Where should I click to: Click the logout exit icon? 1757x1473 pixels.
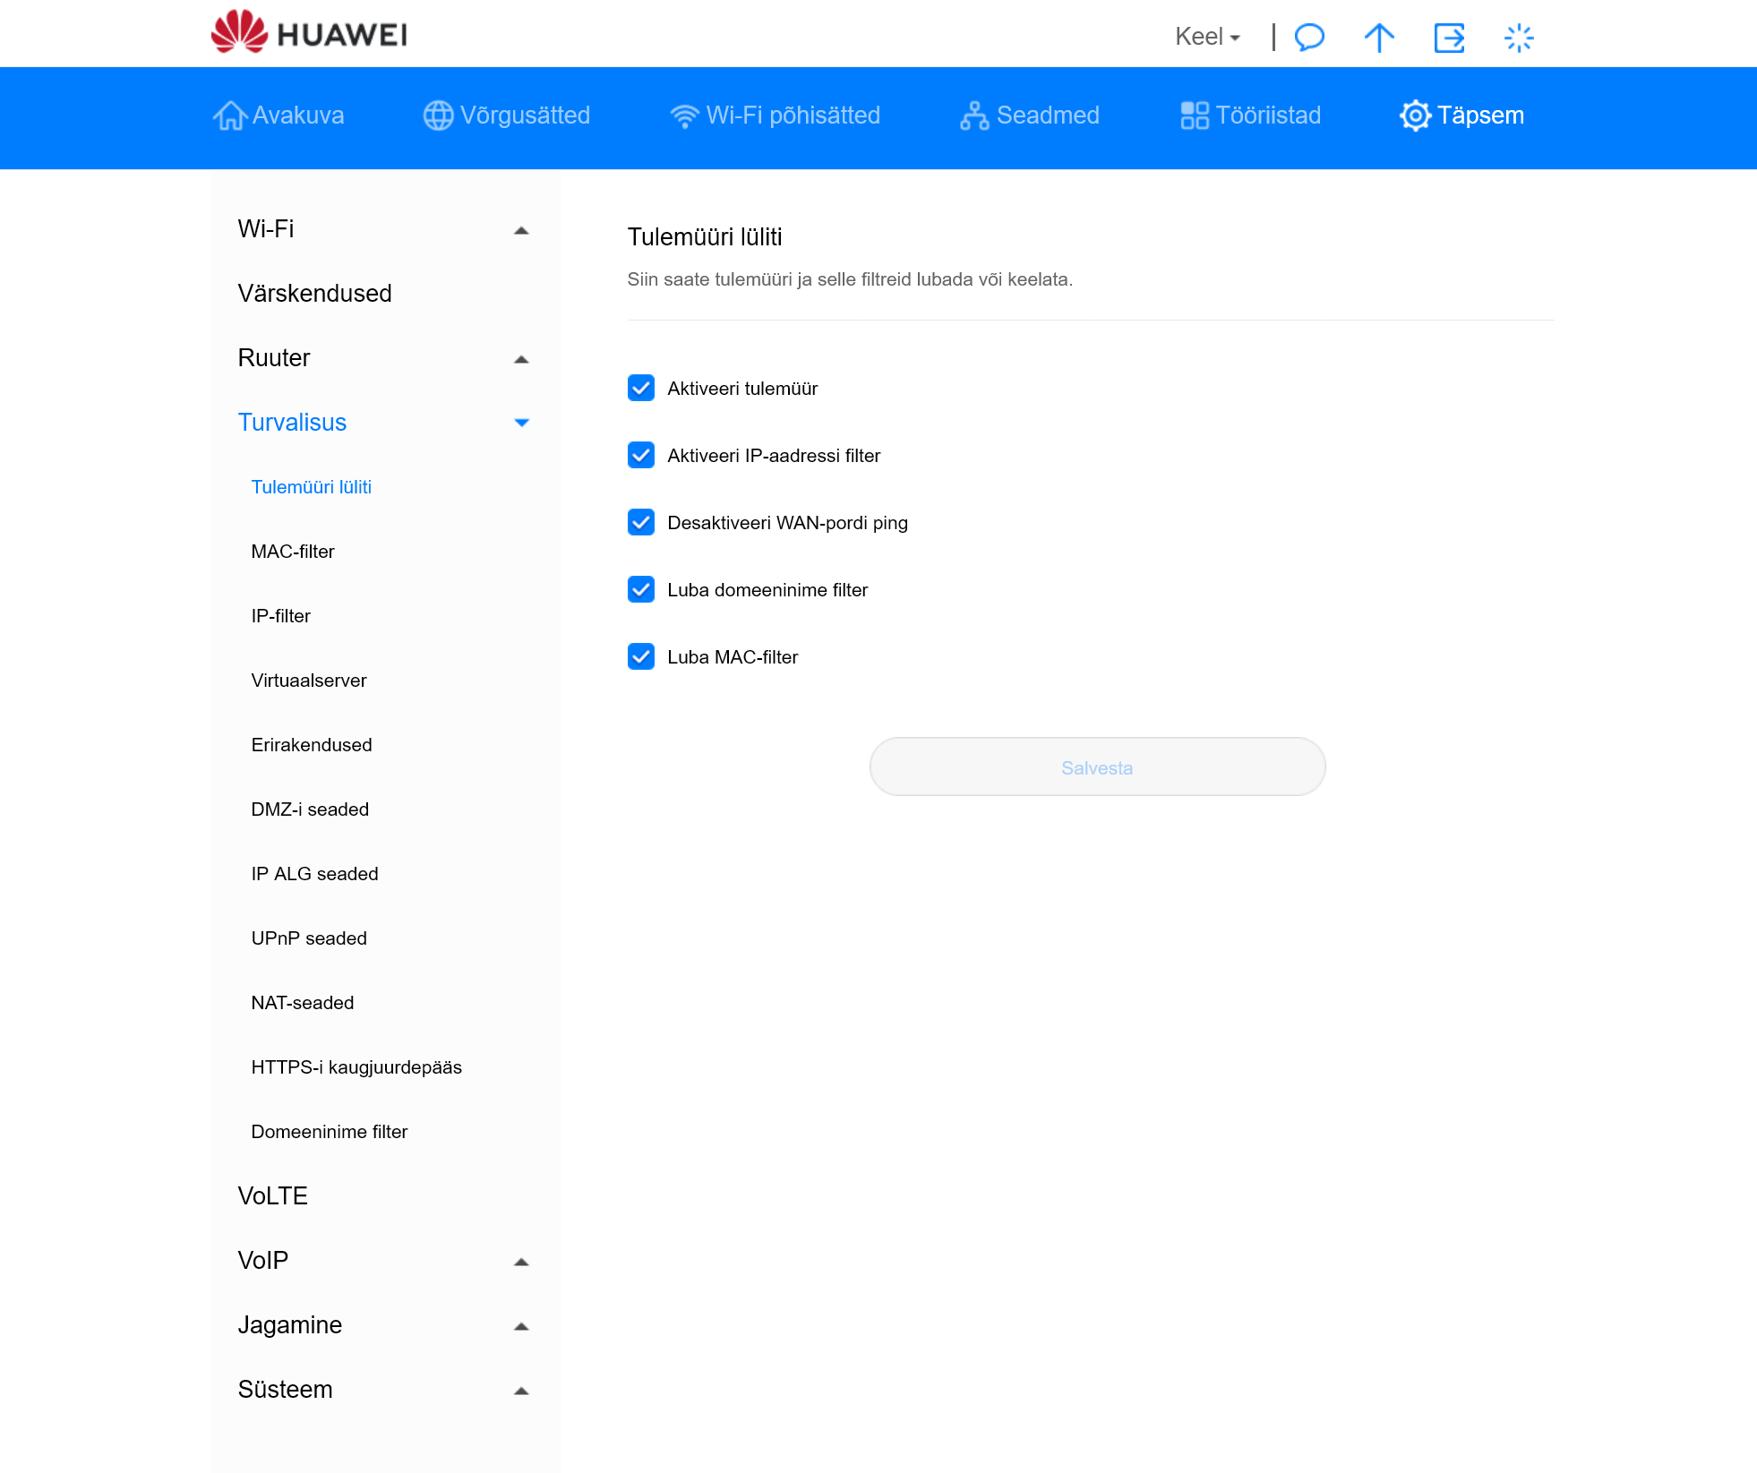pyautogui.click(x=1449, y=38)
